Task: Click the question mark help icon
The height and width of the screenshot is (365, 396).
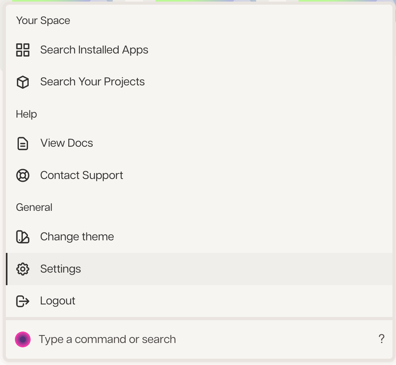Action: [x=381, y=339]
